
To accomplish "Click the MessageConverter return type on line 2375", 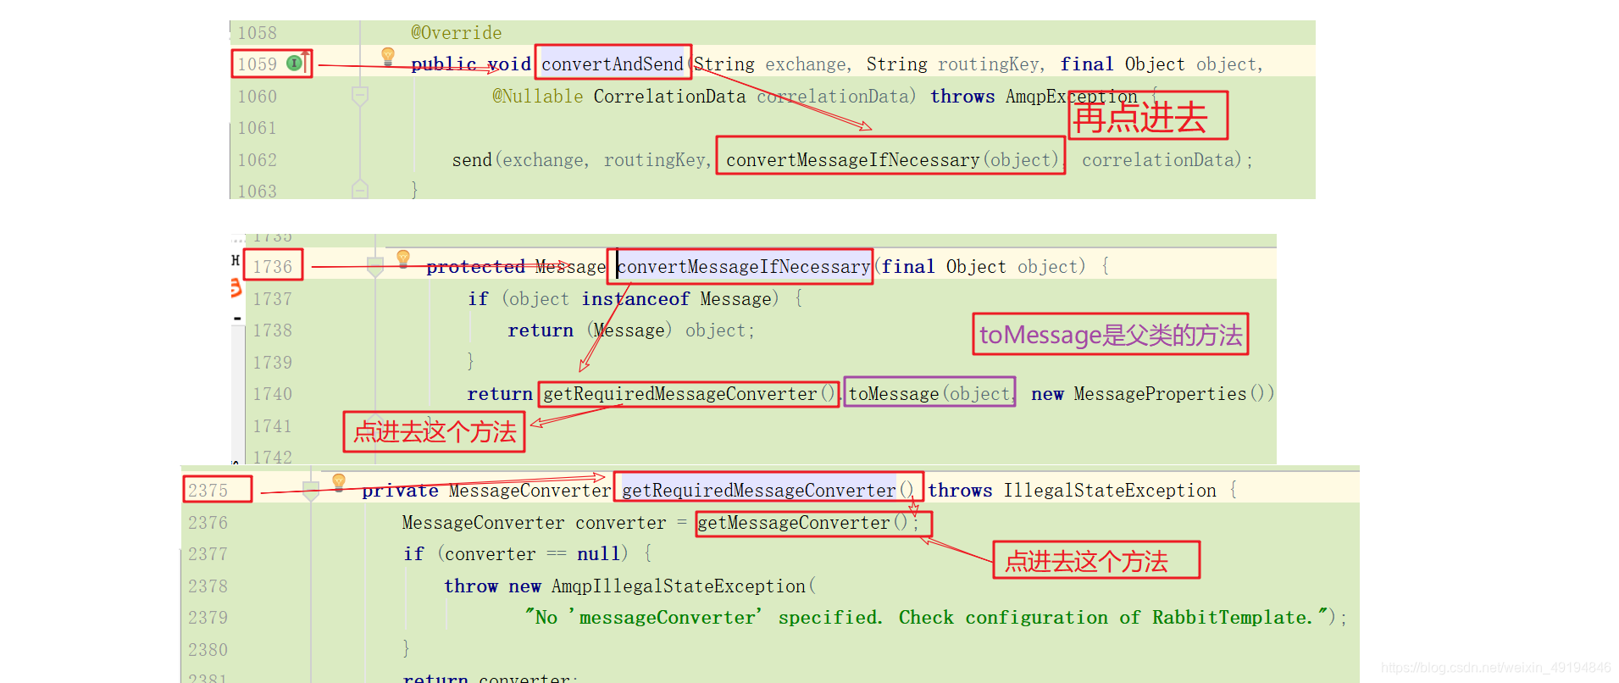I will point(530,491).
